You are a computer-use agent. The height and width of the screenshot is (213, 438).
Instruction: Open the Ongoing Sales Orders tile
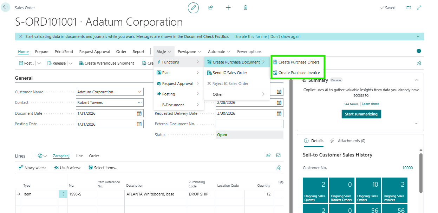[368, 190]
